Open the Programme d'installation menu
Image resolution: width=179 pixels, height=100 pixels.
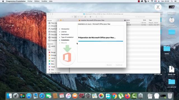[16, 1]
